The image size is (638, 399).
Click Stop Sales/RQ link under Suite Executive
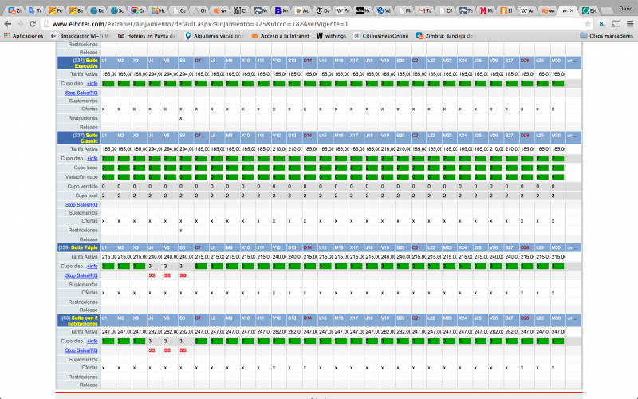[81, 93]
